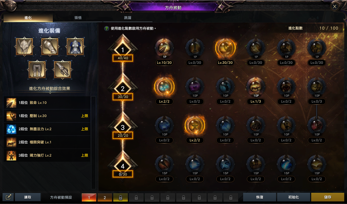Click the 初始化 reset button
This screenshot has height=204, width=347.
tap(293, 197)
